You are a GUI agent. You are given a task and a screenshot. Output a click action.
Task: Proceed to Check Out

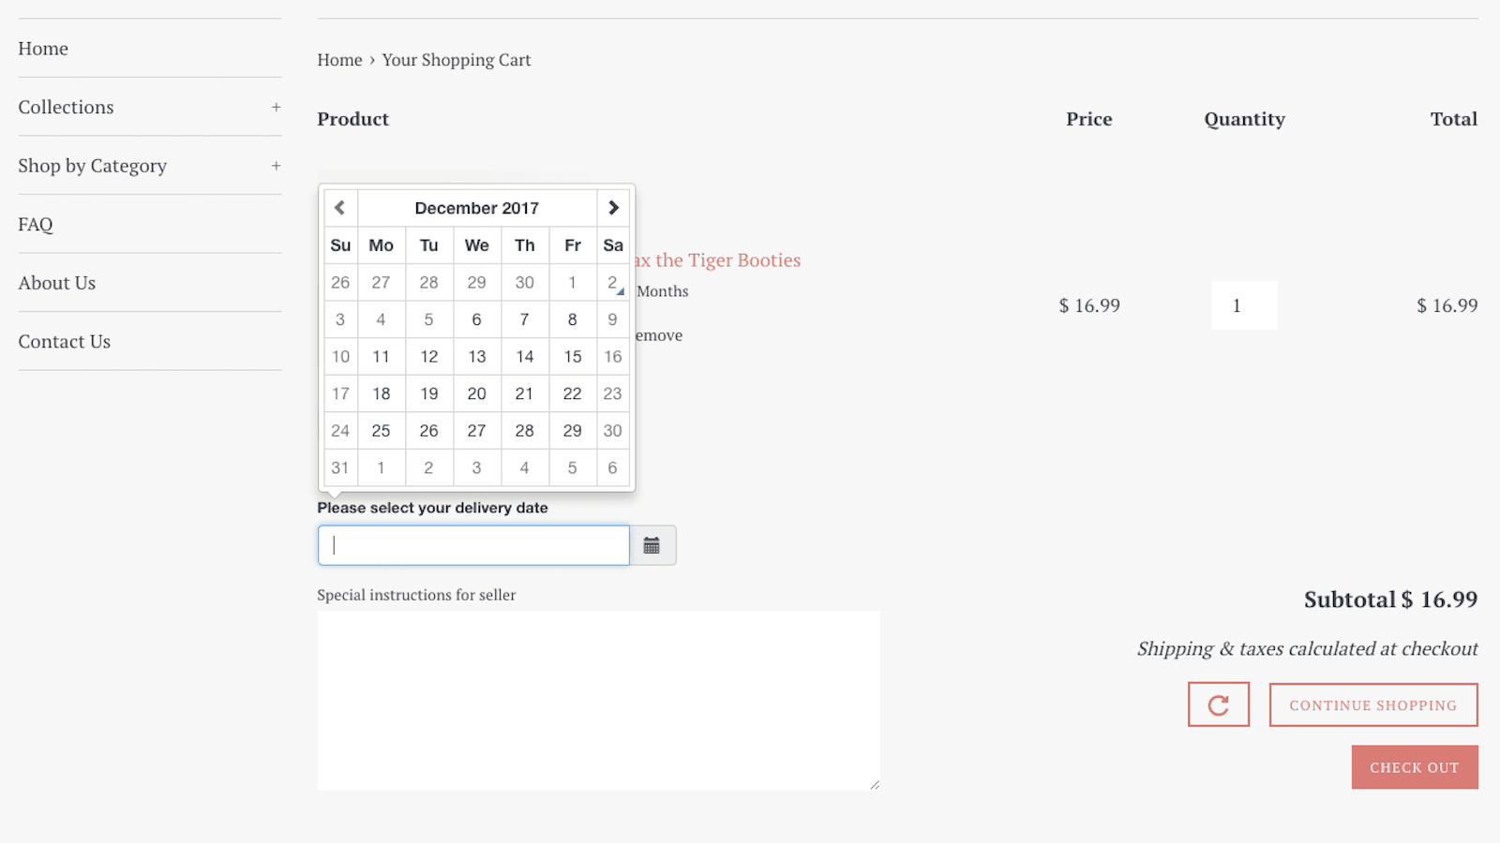[x=1415, y=766]
